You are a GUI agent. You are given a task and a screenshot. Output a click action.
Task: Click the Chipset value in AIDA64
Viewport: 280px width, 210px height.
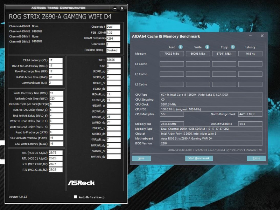coord(211,134)
